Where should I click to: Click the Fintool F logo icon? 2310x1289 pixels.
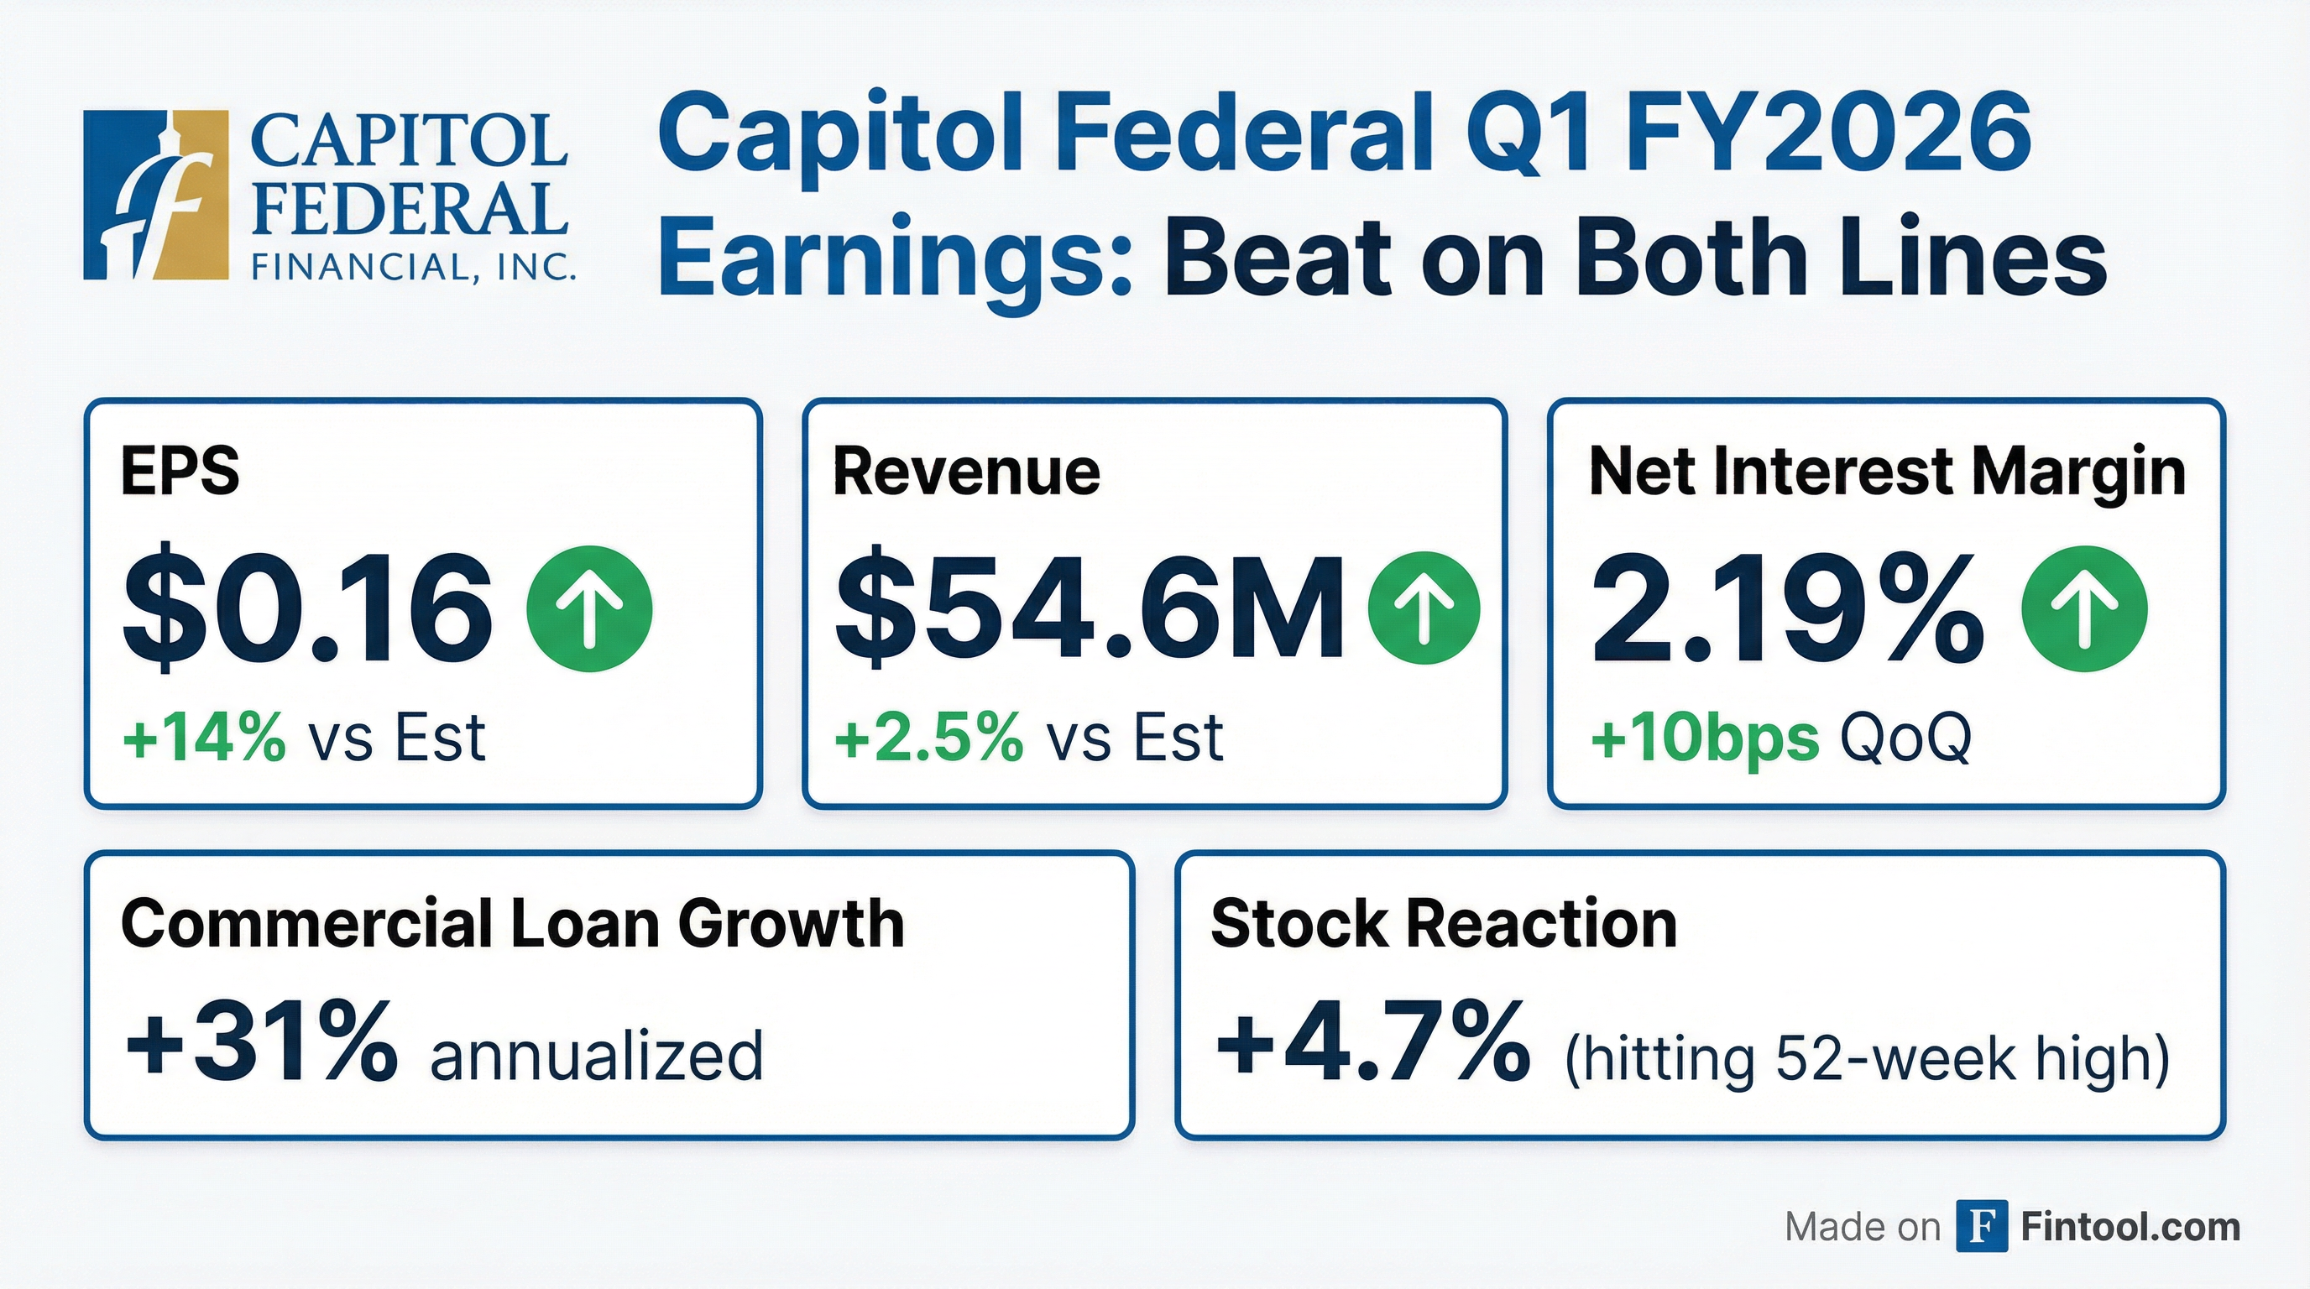1980,1225
